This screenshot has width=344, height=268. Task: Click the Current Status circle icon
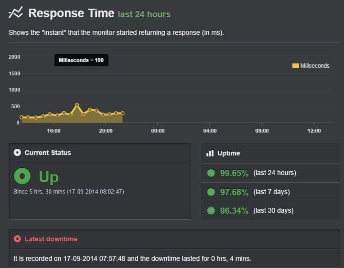point(17,153)
